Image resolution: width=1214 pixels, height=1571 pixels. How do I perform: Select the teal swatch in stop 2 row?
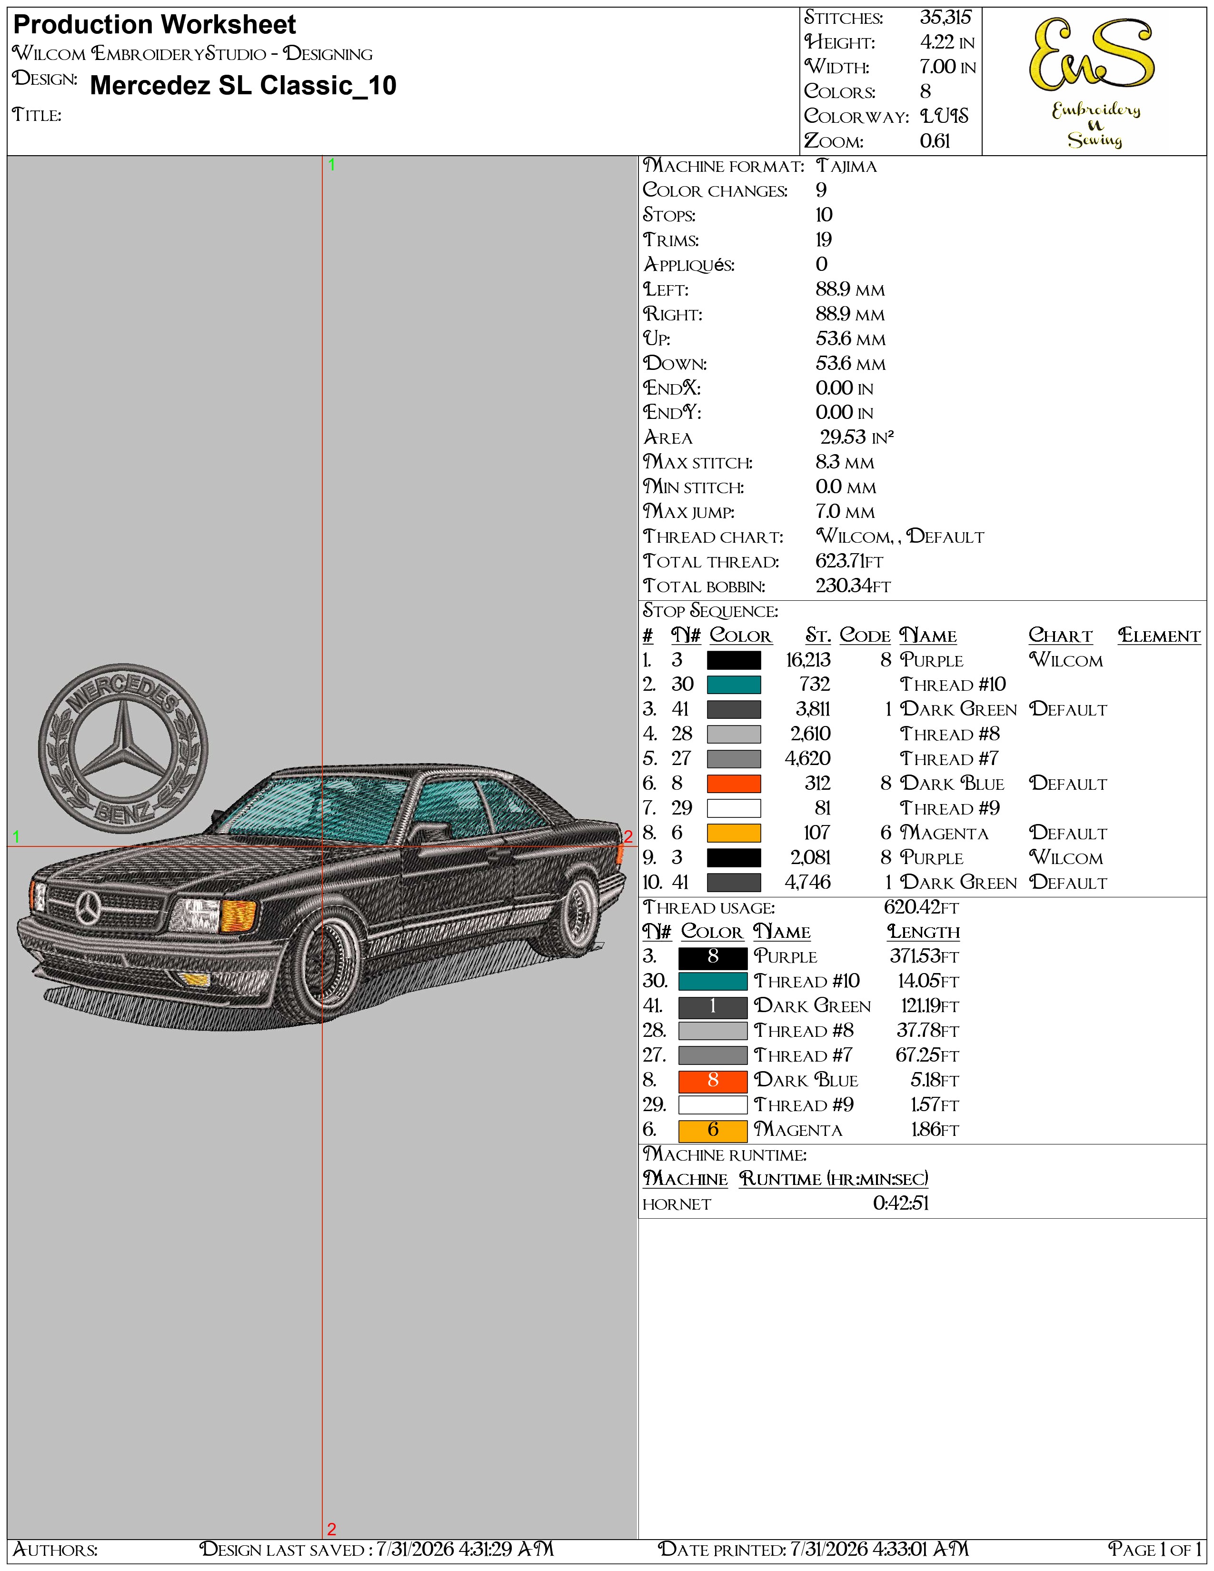pos(734,685)
